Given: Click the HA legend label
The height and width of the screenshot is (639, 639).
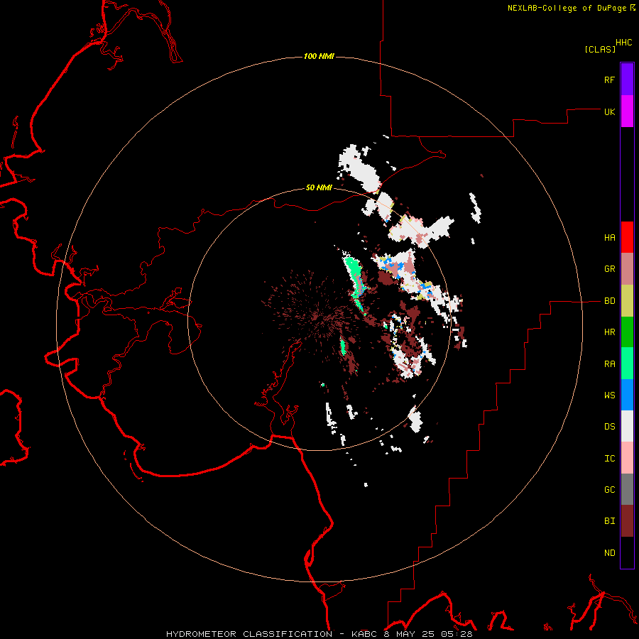Looking at the screenshot, I should (609, 238).
